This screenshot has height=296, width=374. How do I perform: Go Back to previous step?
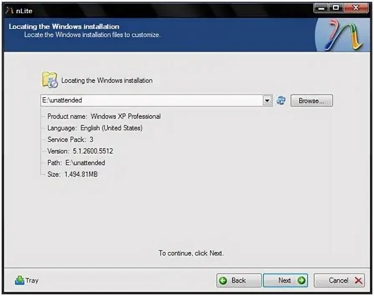click(239, 280)
